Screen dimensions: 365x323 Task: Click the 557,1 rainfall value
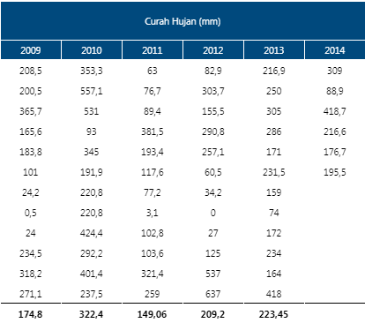click(x=92, y=91)
